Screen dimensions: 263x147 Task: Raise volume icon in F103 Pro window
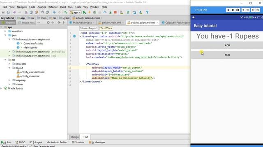point(247,10)
